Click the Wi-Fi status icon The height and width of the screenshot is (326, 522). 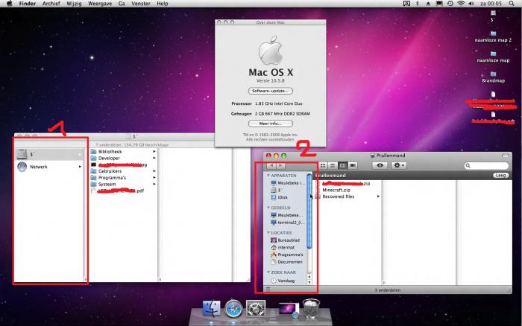coord(461,4)
